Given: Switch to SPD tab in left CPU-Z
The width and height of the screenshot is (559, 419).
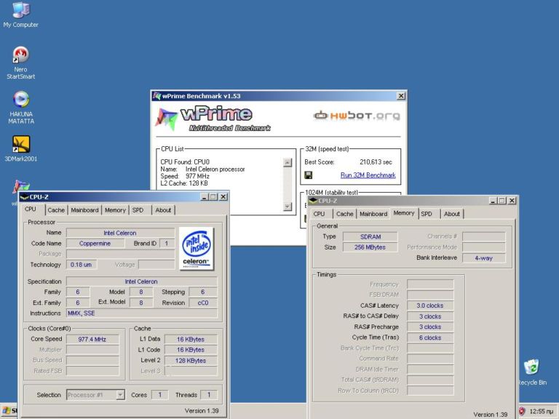Looking at the screenshot, I should click(x=138, y=209).
